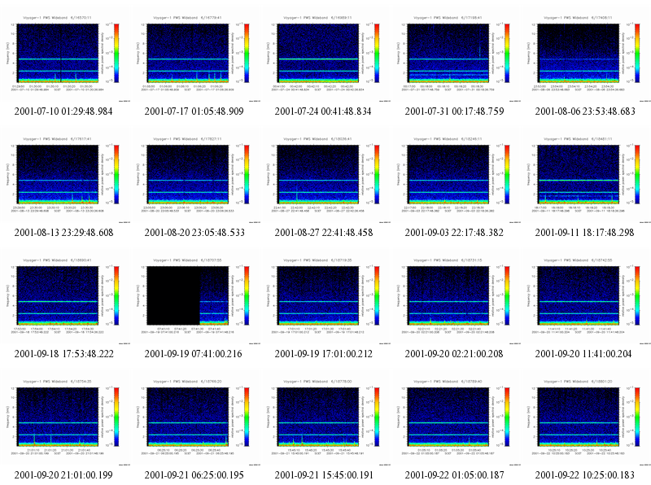651x485 pixels.
Task: Click the caption text "2001-07-10 01:29:48.984"
Action: [63, 111]
